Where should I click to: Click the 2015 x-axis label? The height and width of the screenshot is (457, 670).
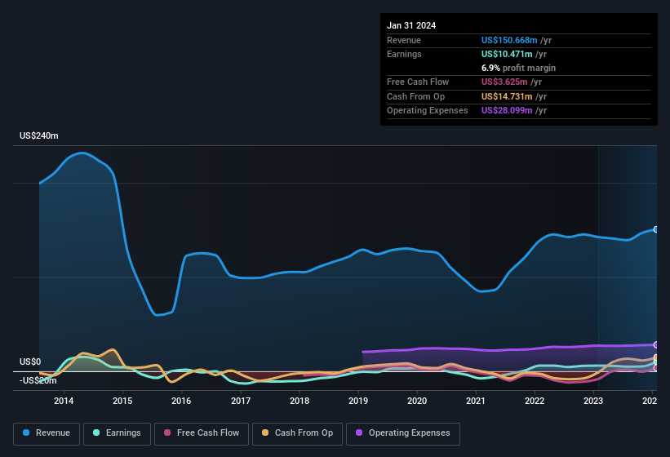122,401
